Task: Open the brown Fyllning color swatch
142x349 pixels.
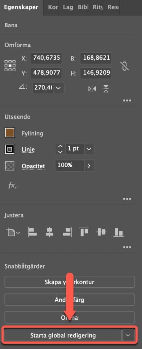Action: (10, 133)
